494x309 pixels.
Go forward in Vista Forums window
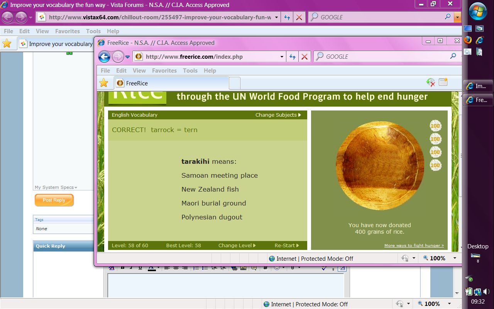coord(21,17)
